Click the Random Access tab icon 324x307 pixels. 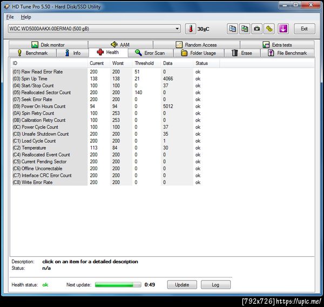(x=179, y=45)
